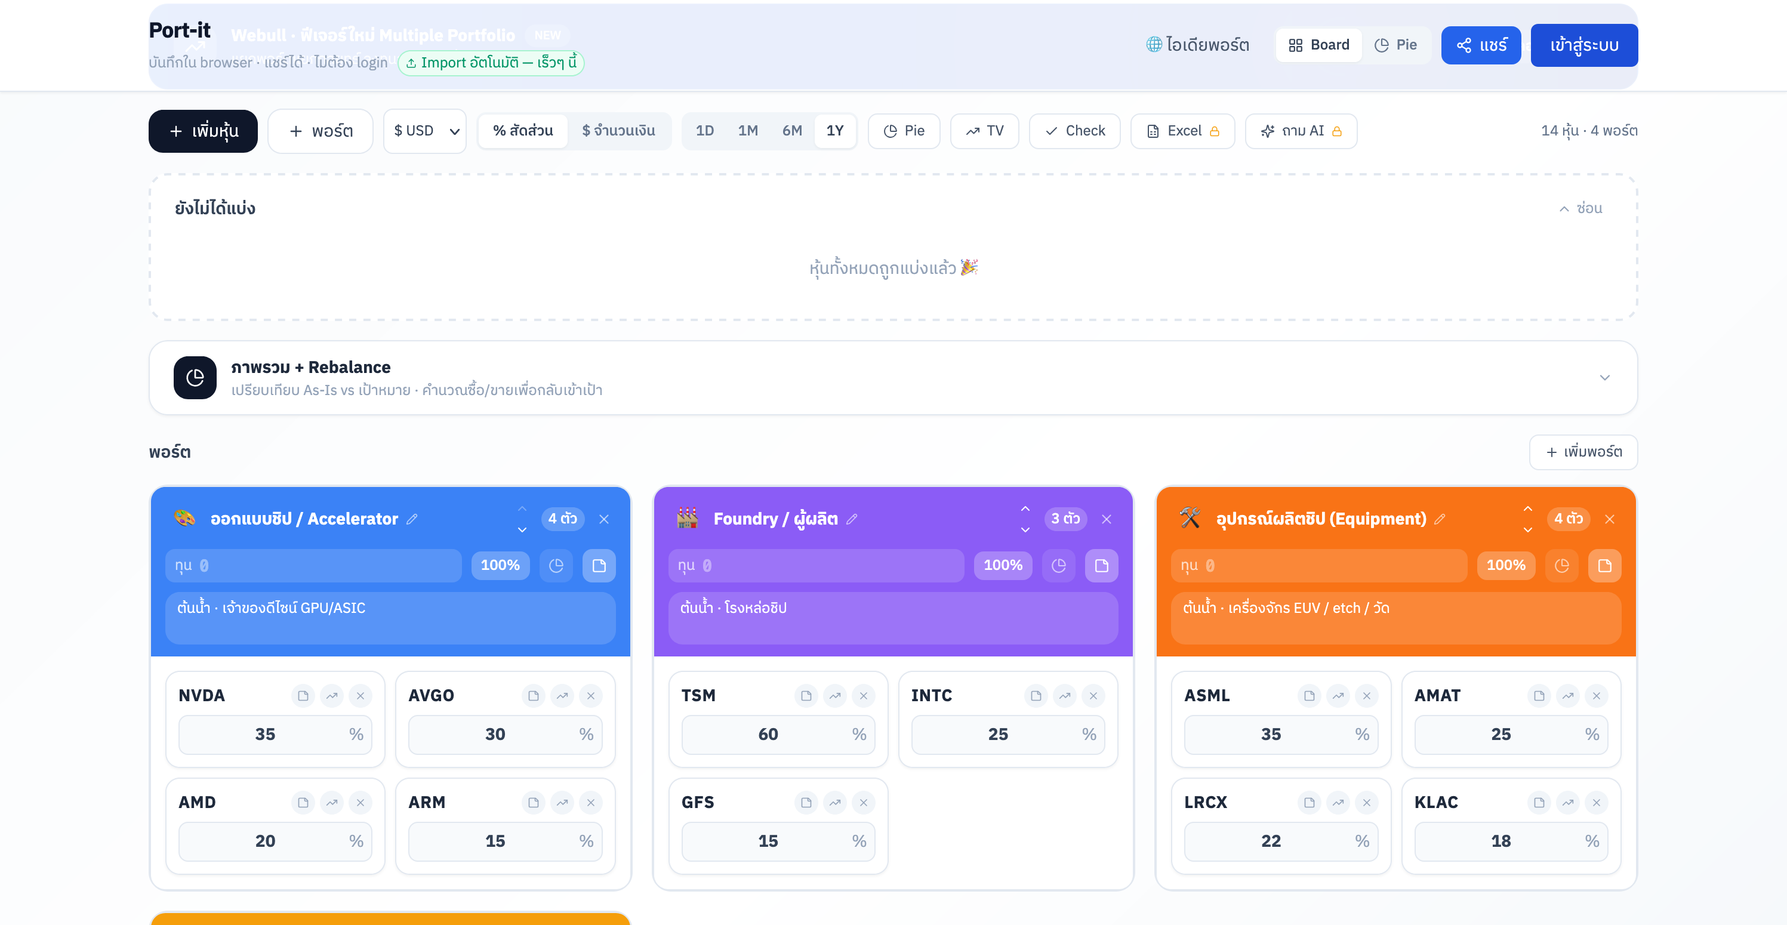Screen dimensions: 1787x925
Task: Move Equipment portfolio down
Action: 1528,530
